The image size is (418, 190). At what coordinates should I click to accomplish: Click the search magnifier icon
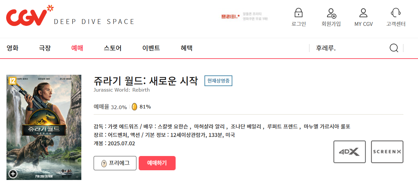coord(394,48)
